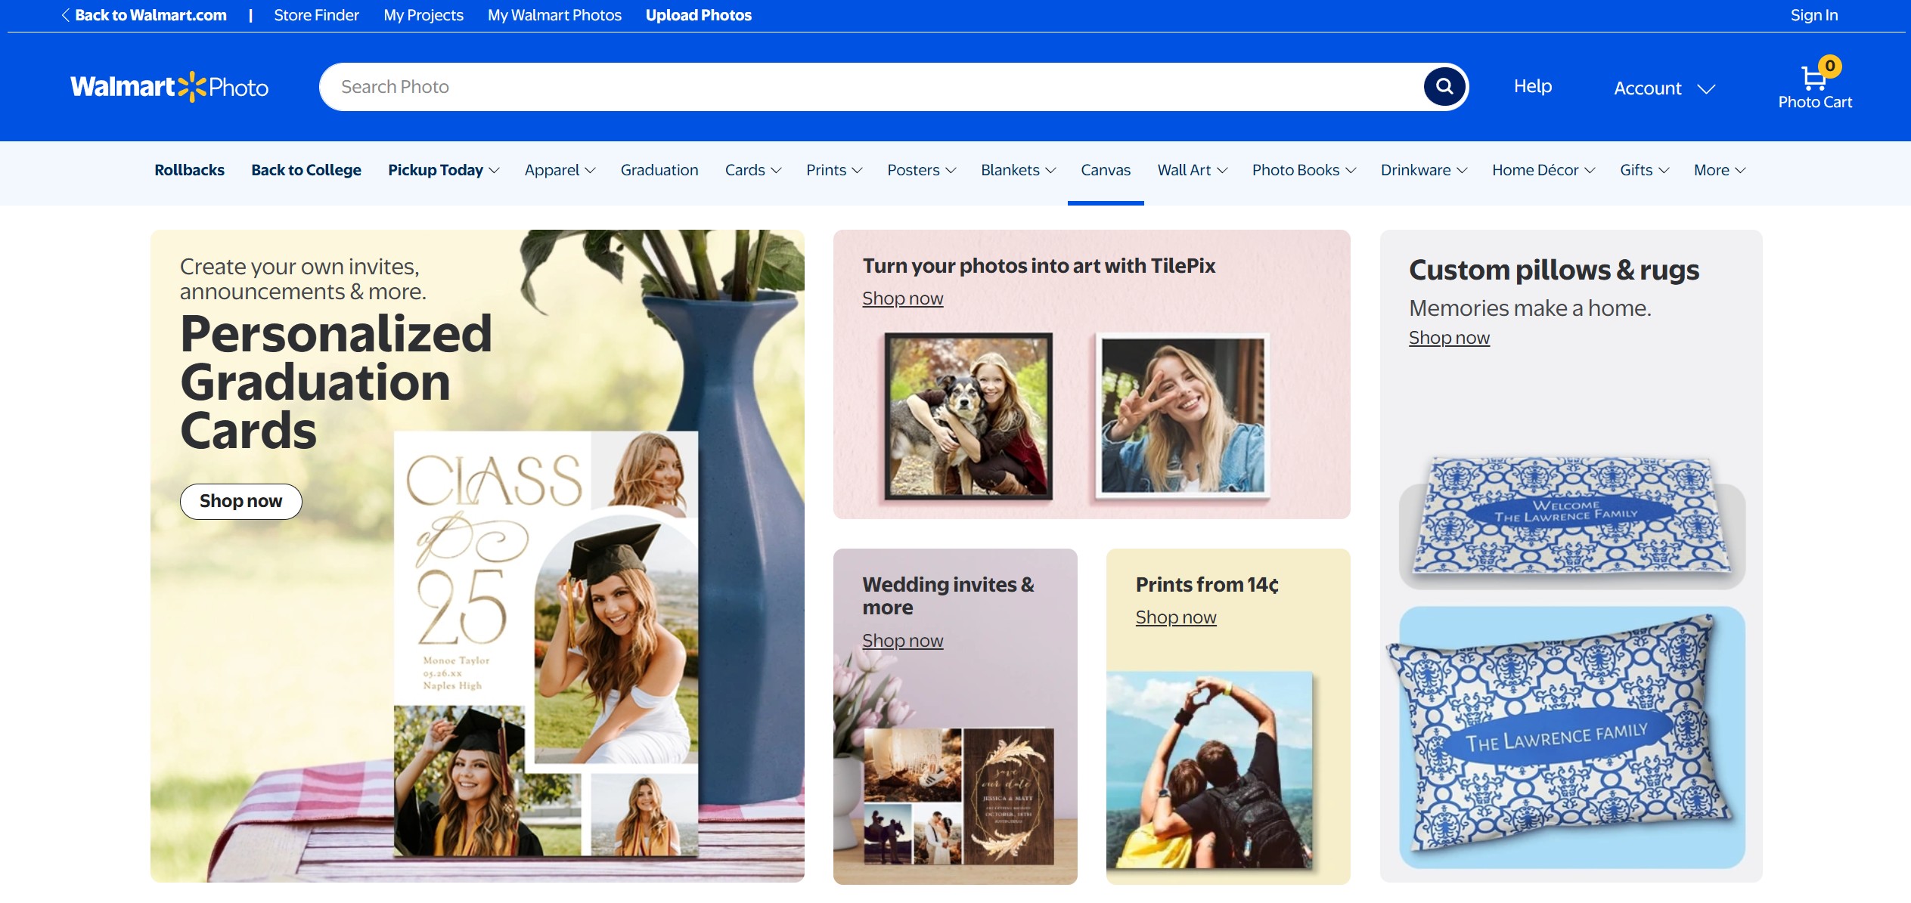1911x903 pixels.
Task: Click the framed dog photo tile
Action: click(x=969, y=416)
